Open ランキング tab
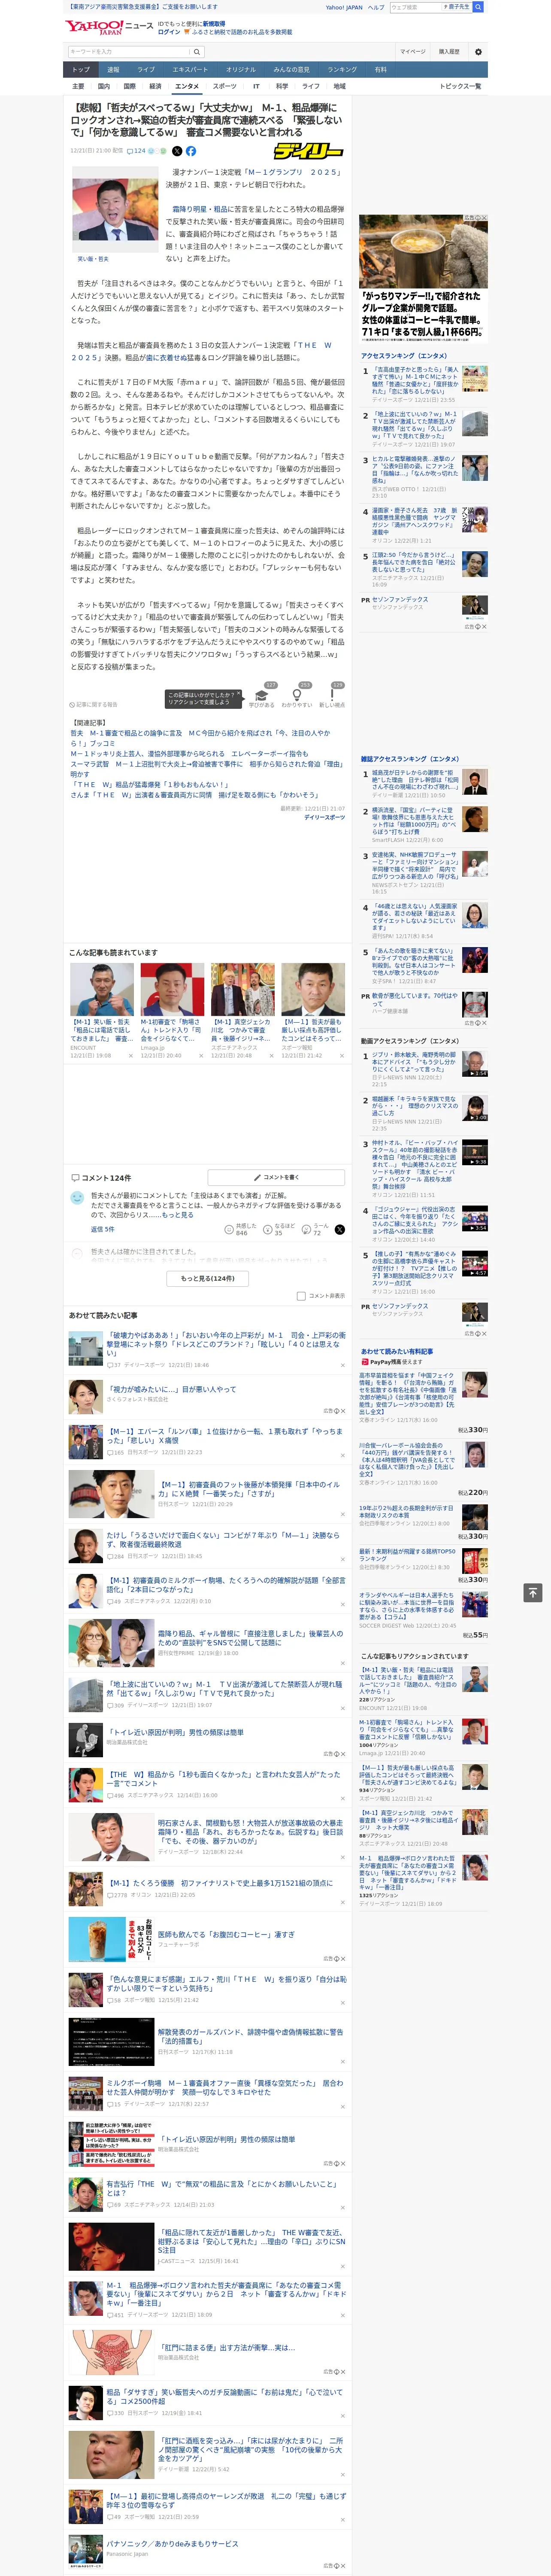 point(342,70)
